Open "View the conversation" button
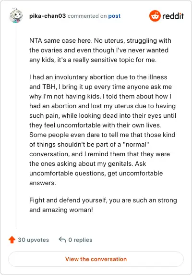The height and width of the screenshot is (275, 192). (96, 259)
